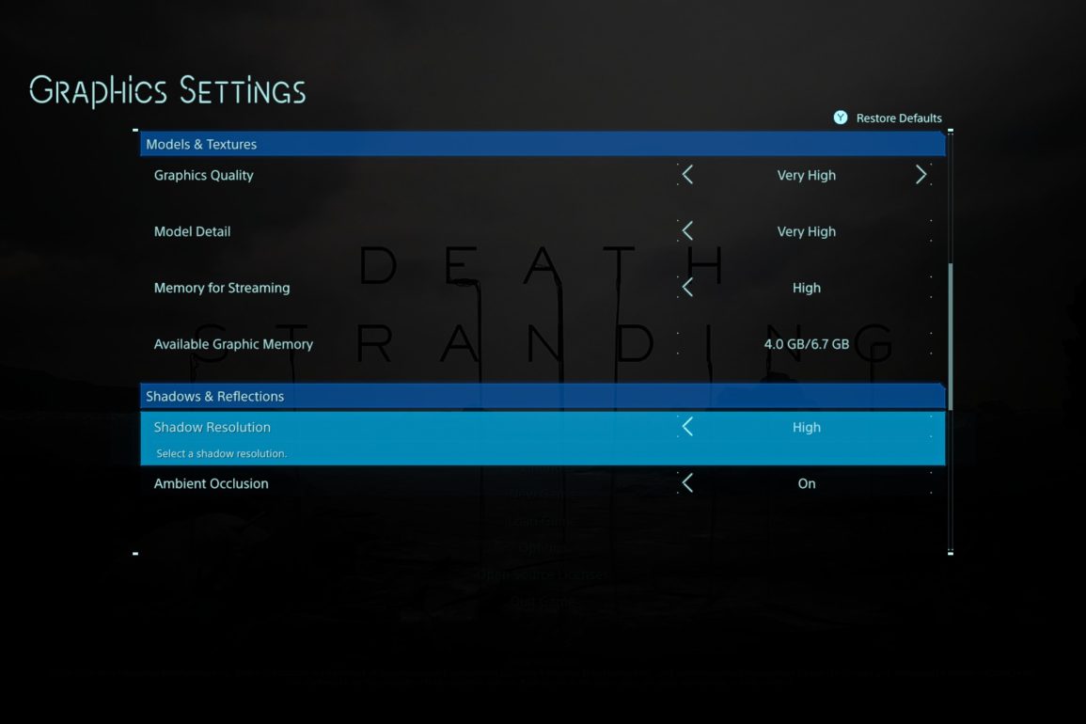
Task: Select the Graphics Quality setting row label
Action: (204, 175)
